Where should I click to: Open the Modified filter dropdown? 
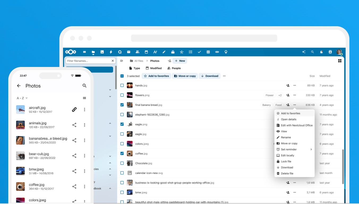tap(153, 68)
